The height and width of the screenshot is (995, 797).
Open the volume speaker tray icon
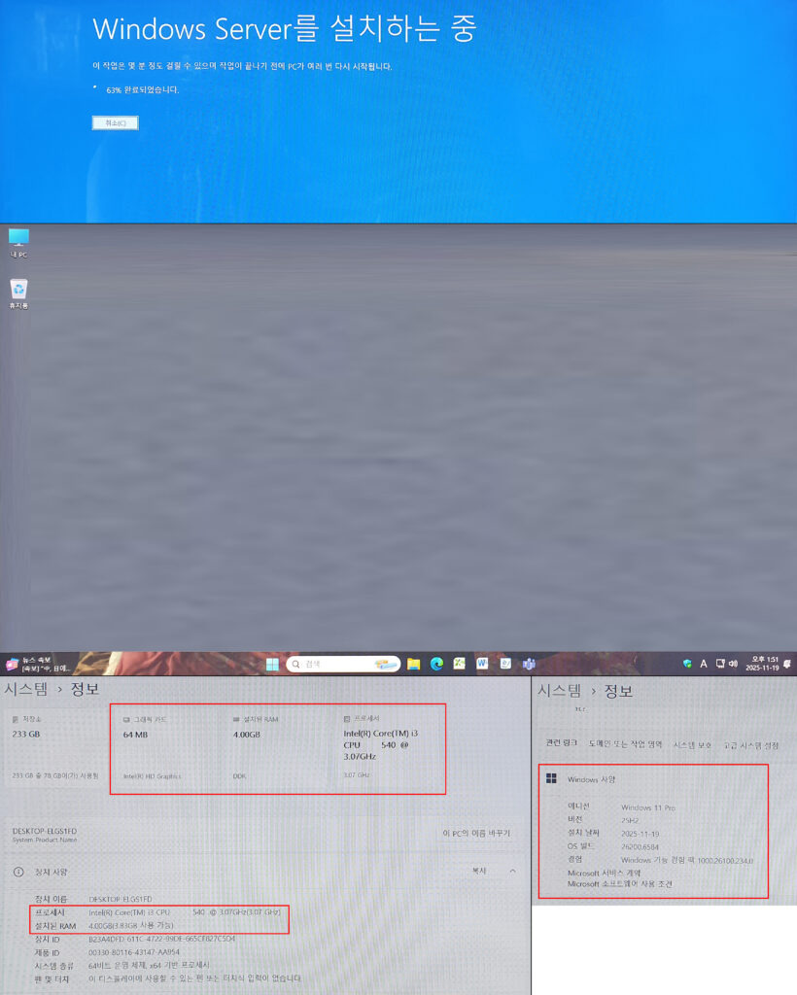coord(734,663)
